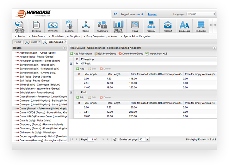
Task: Collapse the Off Peak price group
Action: tap(71, 63)
